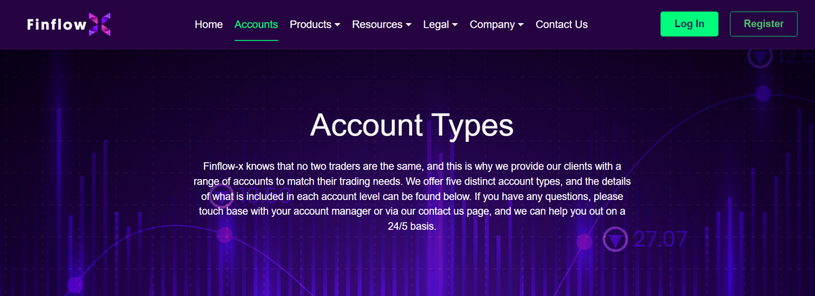Click the Finflow wordmark in the header
The height and width of the screenshot is (296, 815).
(57, 25)
